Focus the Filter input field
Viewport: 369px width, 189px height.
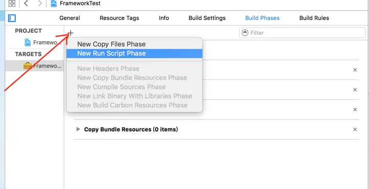[303, 33]
